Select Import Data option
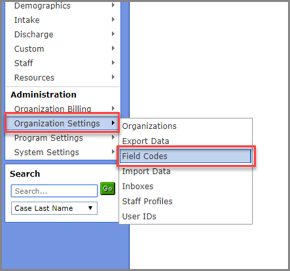290x271 pixels. (185, 171)
